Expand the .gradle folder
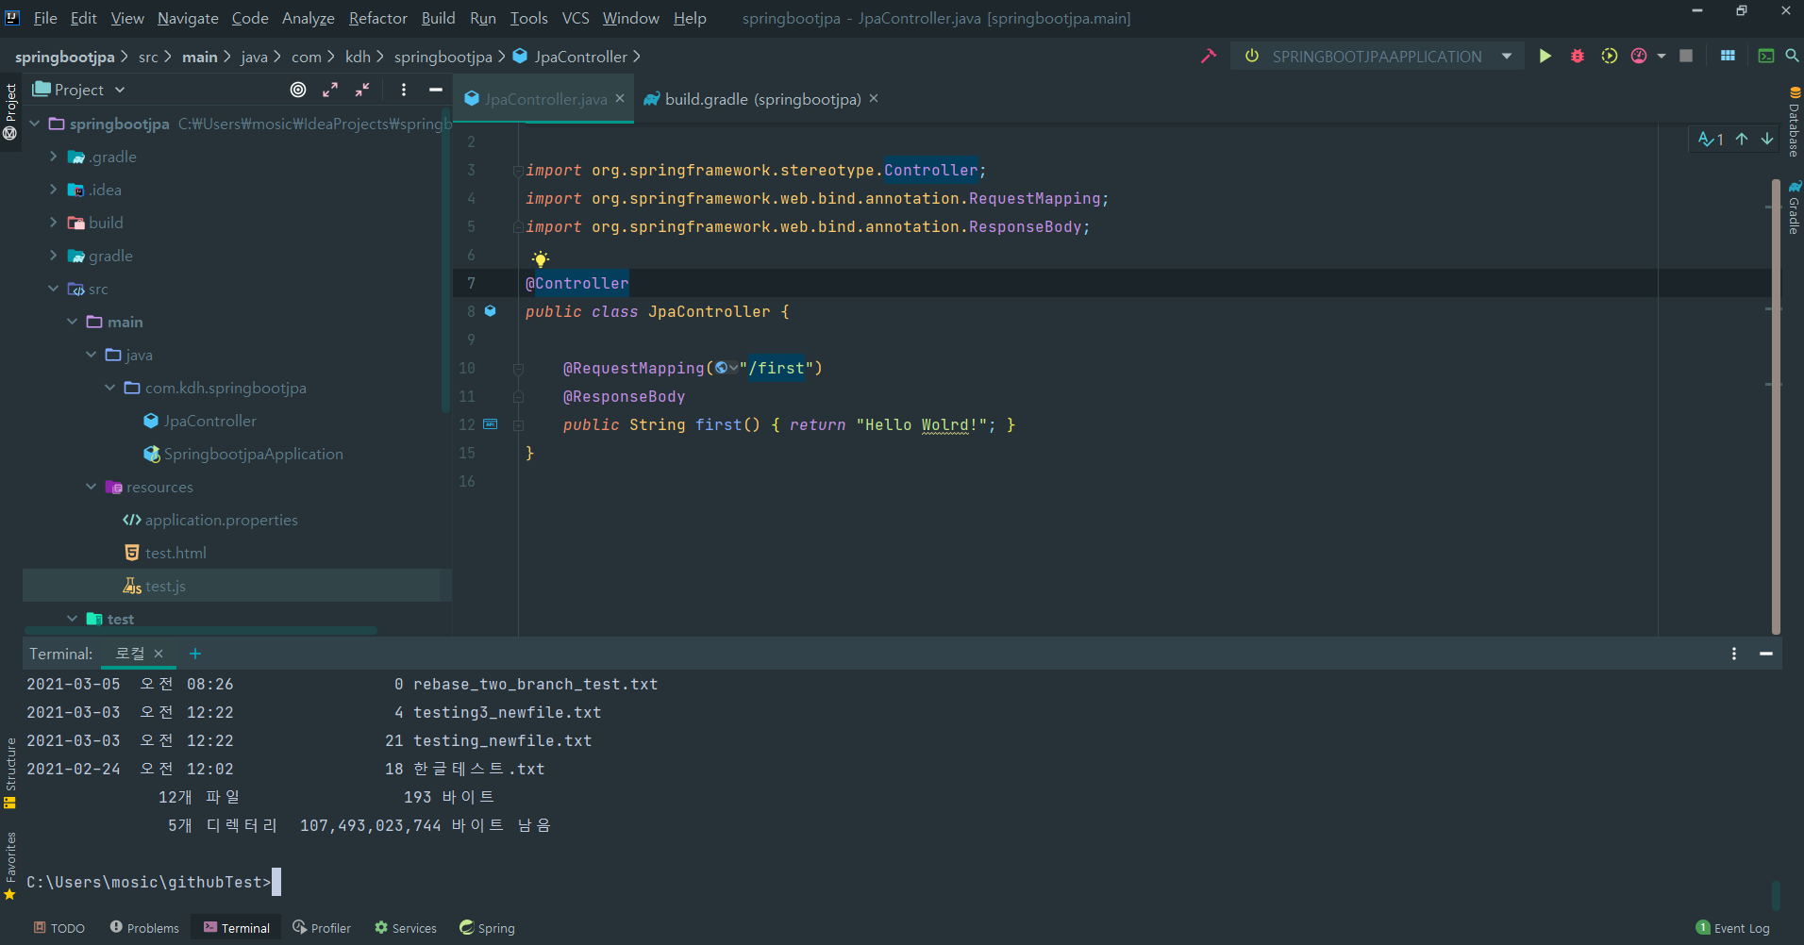Screen dimensions: 1804x945 coord(54,157)
